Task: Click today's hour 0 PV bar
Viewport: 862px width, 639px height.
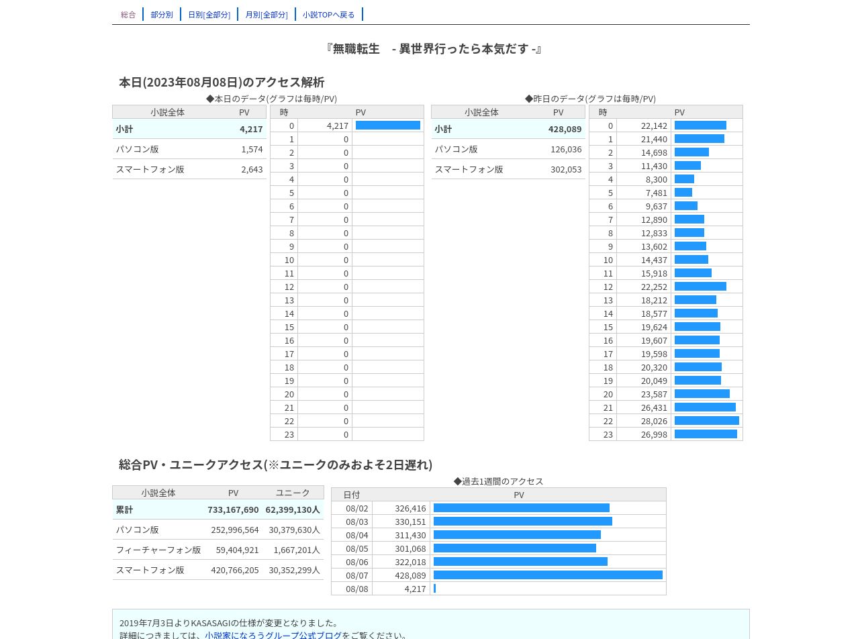Action: pos(388,126)
